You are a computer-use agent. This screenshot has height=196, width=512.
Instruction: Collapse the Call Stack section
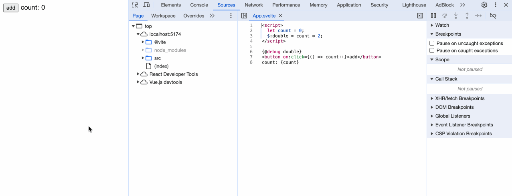(446, 79)
